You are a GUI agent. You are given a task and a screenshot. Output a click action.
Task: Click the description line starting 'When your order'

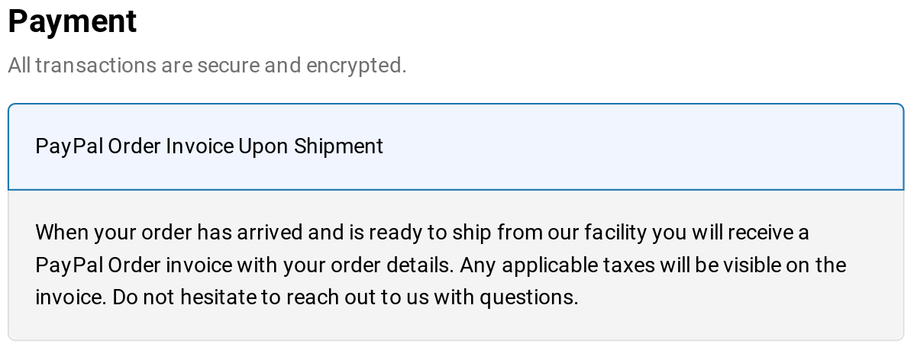(421, 232)
